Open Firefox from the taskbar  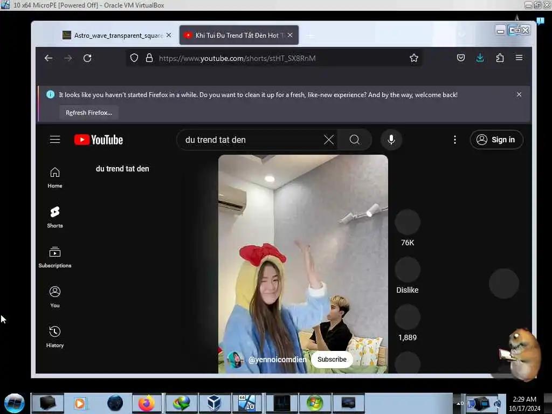(147, 403)
